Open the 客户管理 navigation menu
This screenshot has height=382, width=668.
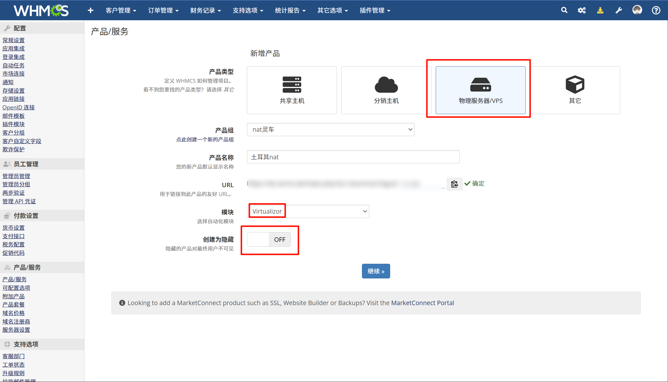(121, 10)
